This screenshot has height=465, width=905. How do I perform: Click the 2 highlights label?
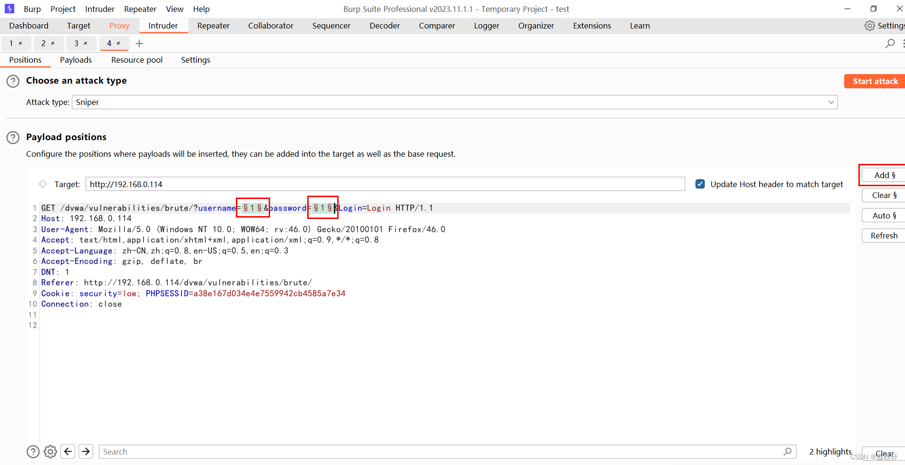point(830,452)
